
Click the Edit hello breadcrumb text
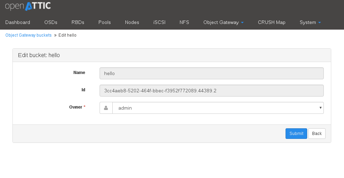[67, 35]
